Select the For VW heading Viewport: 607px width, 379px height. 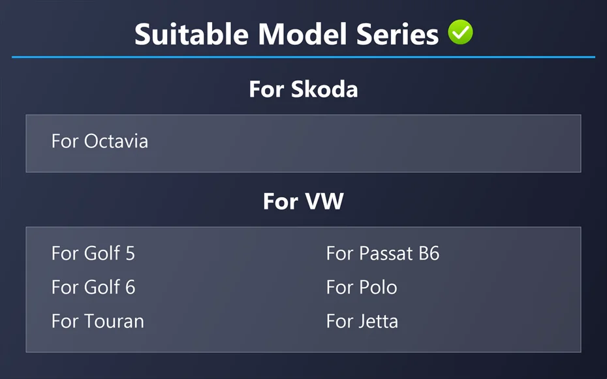(x=303, y=201)
